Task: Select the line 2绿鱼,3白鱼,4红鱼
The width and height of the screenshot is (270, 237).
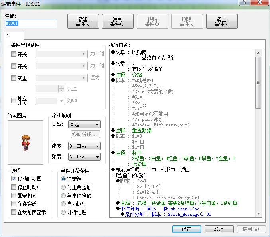Action: [x=183, y=158]
